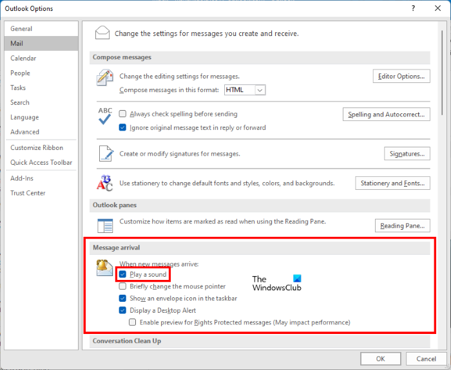Select the Language category

point(41,117)
